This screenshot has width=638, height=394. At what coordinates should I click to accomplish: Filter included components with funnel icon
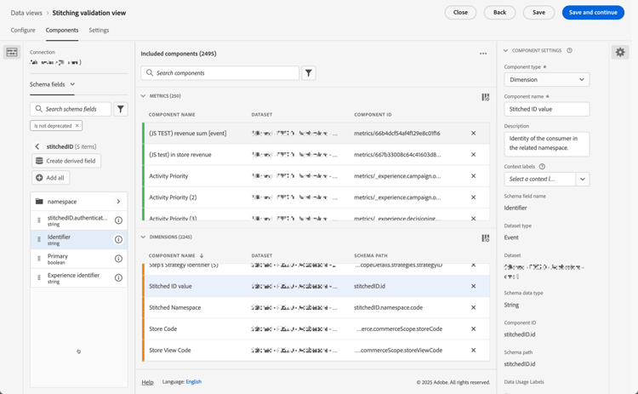309,73
